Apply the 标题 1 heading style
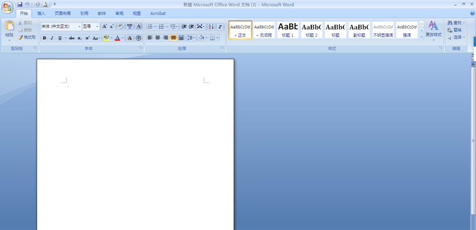The height and width of the screenshot is (230, 476). (x=288, y=30)
